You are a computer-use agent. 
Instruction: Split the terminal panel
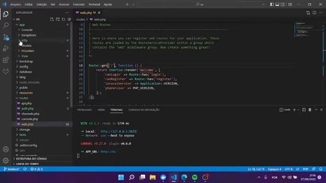click(304, 110)
